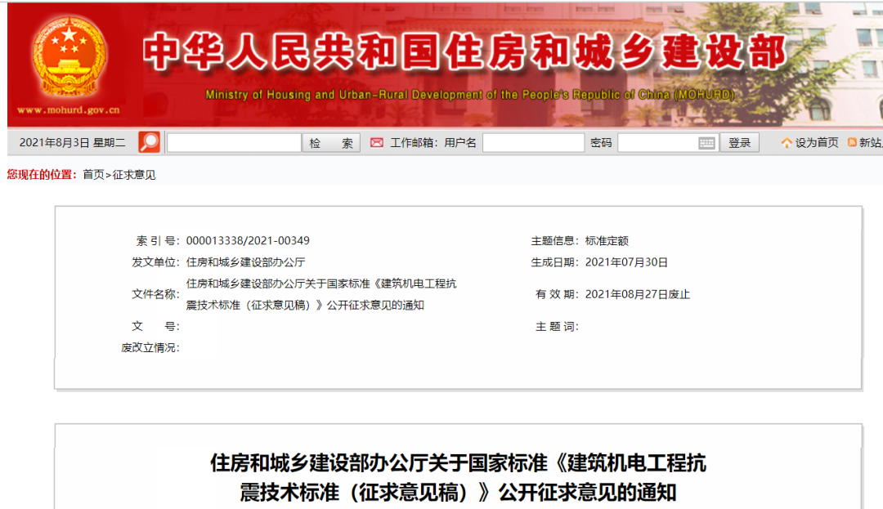Open 征求意见 breadcrumb link
The image size is (883, 509).
coord(133,175)
